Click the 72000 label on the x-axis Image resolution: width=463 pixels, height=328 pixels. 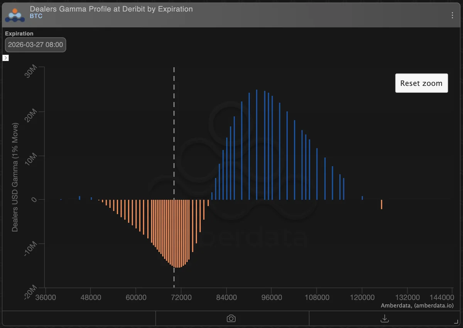point(182,297)
